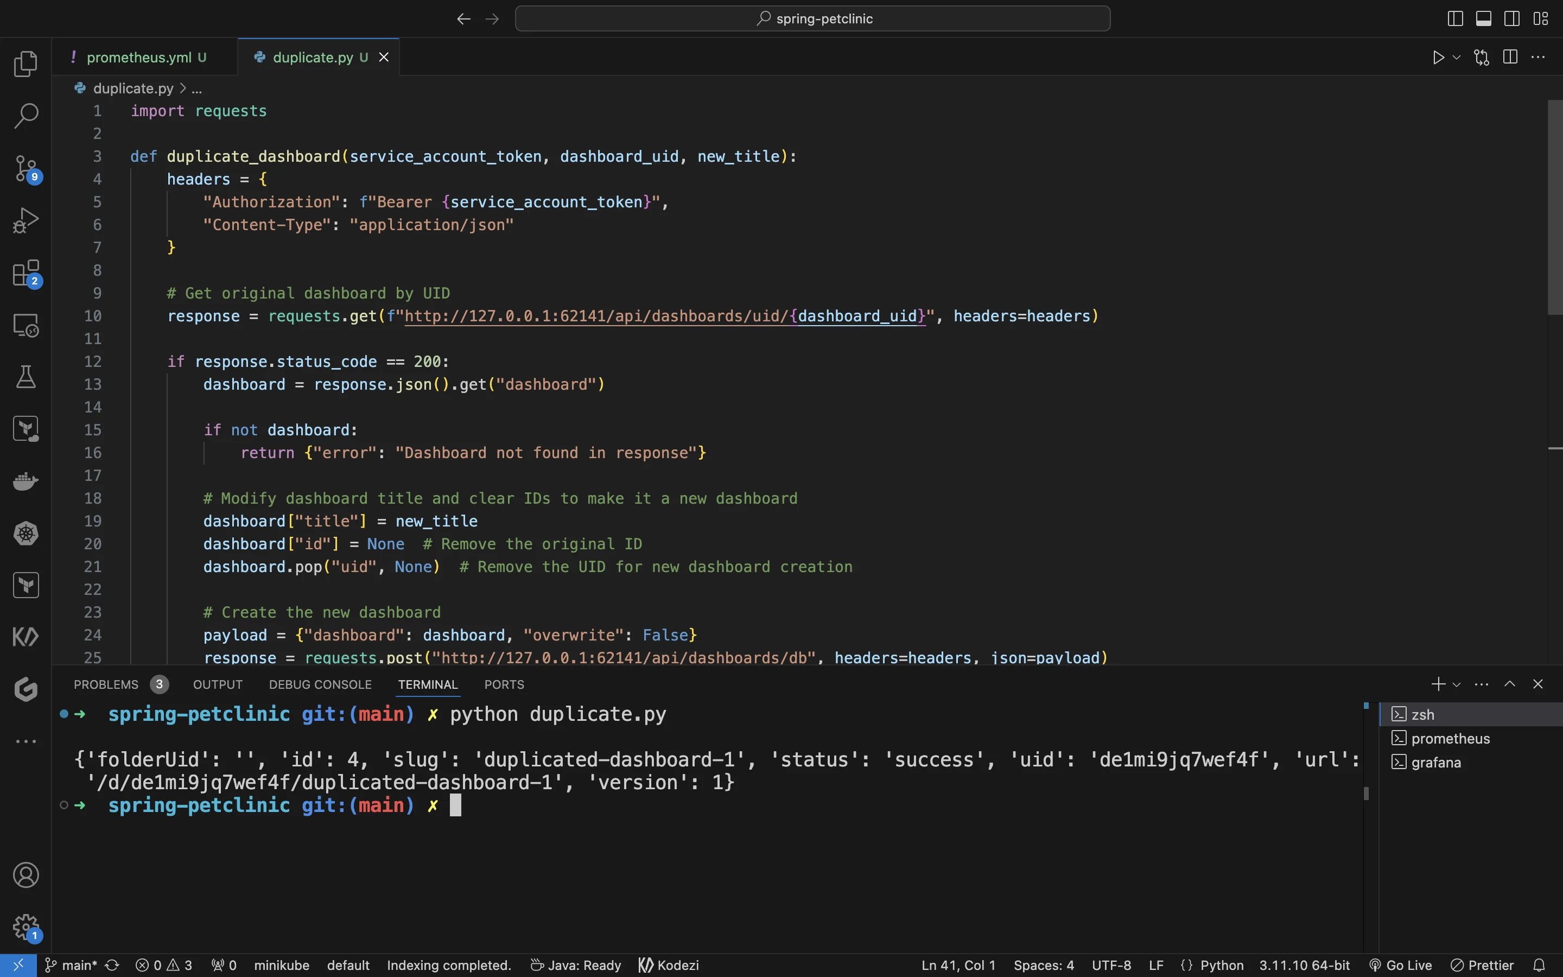Switch to the PORTS tab

(504, 684)
